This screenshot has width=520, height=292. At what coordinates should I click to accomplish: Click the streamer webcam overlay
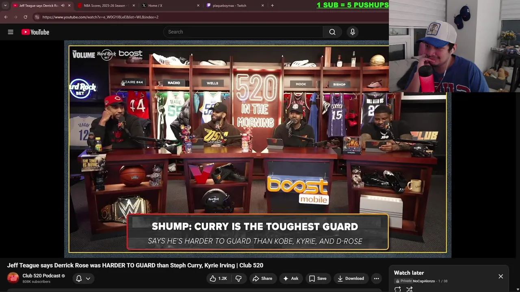coord(454,46)
